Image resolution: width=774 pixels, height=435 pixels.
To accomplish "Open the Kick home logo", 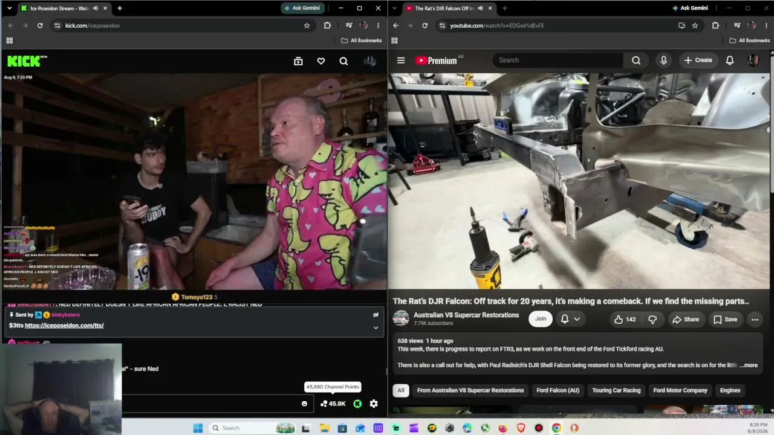I will click(27, 61).
